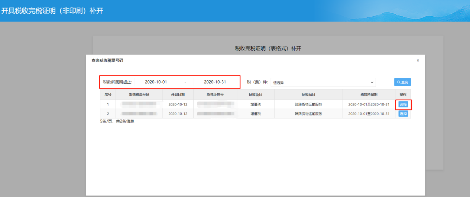This screenshot has width=470, height=197.
Task: Click the 征收项目 column header
Action: 256,95
